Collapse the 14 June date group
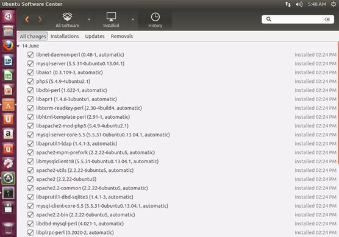339x237 pixels. pyautogui.click(x=18, y=46)
